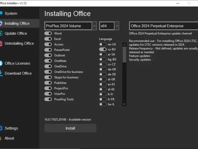Screen dimensions: 198x149
Task: Enable the fr-FR language toggle
Action: 103,99
